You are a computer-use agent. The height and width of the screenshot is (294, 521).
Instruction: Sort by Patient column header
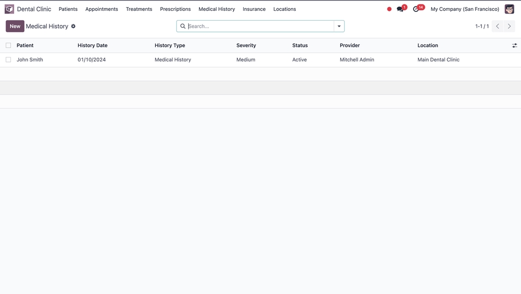point(25,46)
